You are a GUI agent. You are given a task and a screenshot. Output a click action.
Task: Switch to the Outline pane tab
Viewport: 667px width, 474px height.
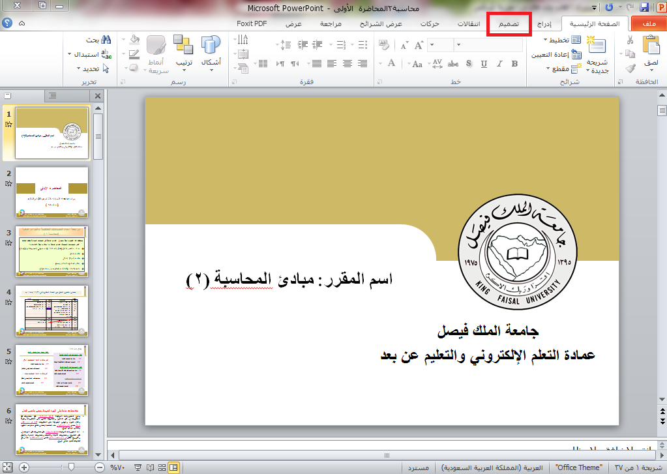[53, 96]
